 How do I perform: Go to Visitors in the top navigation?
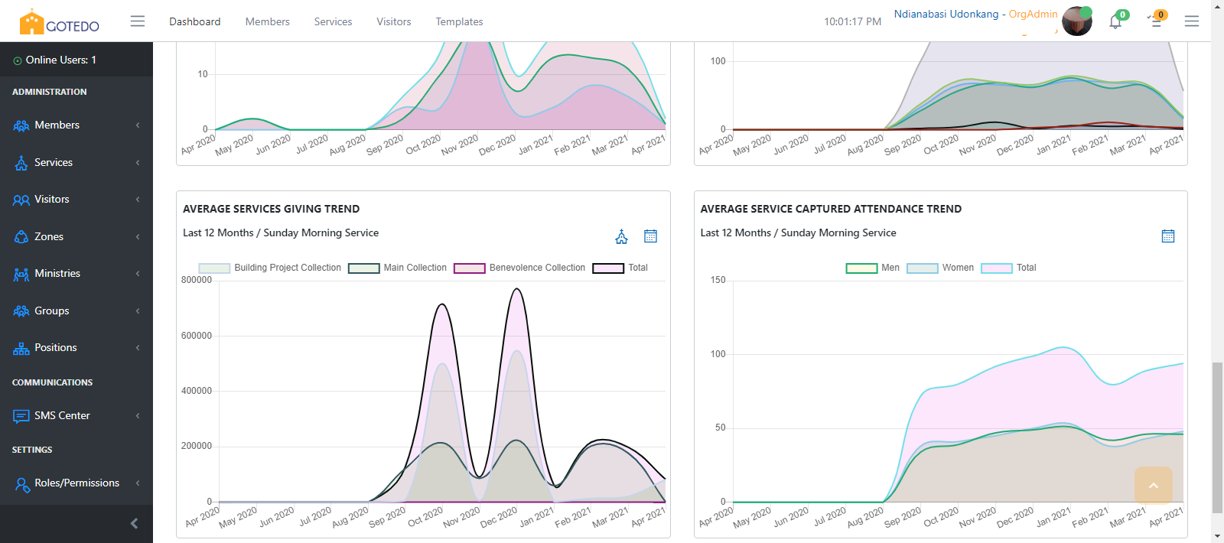tap(393, 21)
